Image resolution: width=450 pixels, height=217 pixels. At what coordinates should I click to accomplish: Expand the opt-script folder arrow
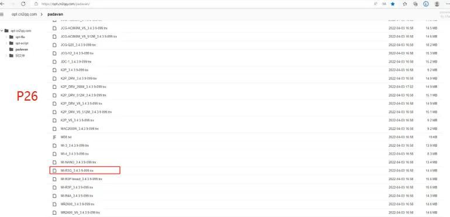[x=6, y=43]
